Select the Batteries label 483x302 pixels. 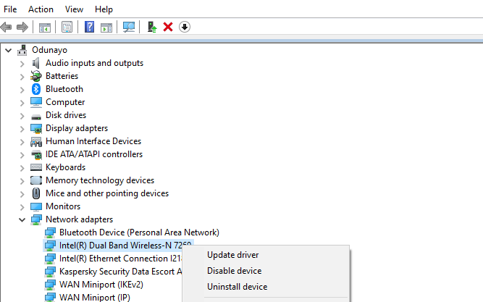(x=62, y=76)
